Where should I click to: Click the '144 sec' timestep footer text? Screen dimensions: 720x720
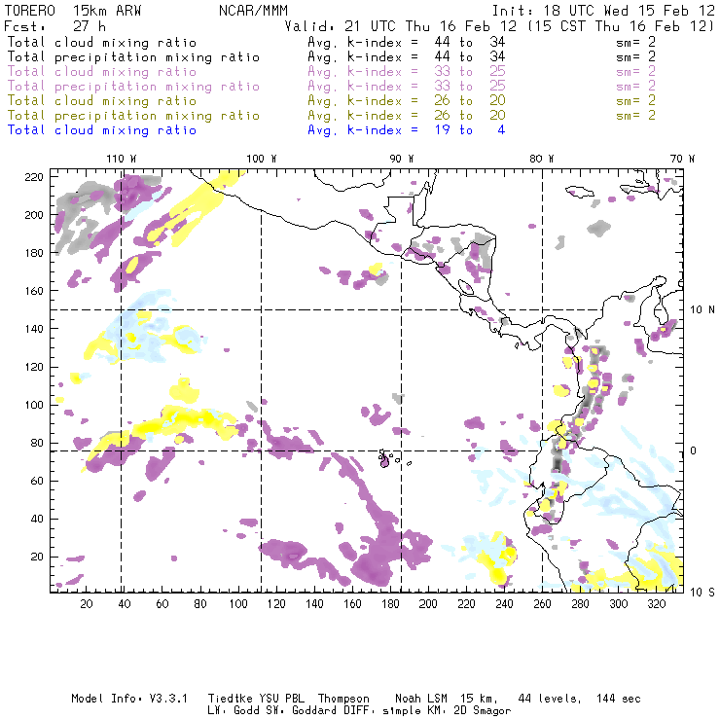tap(619, 699)
